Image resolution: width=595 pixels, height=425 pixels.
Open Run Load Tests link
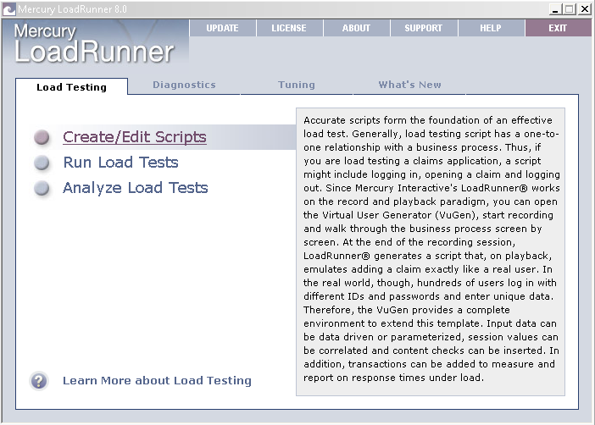[x=120, y=163]
